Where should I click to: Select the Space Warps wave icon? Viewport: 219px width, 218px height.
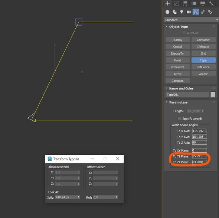point(203,12)
